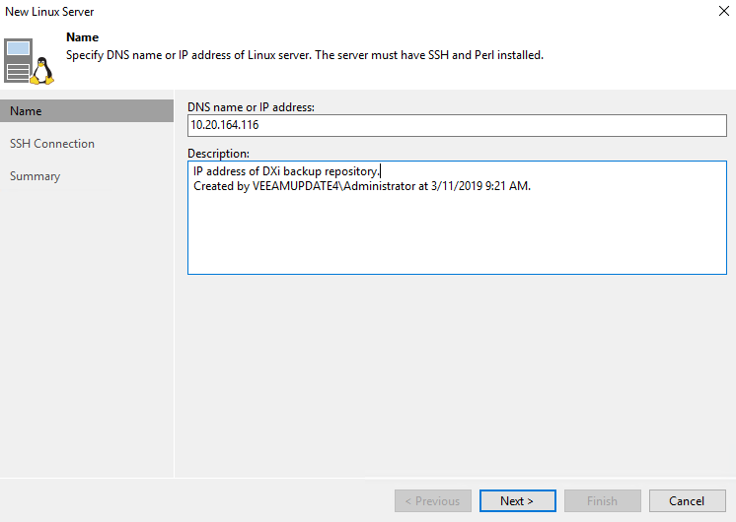This screenshot has width=736, height=522.
Task: Click the 'New Linux Server' window title
Action: (x=49, y=12)
